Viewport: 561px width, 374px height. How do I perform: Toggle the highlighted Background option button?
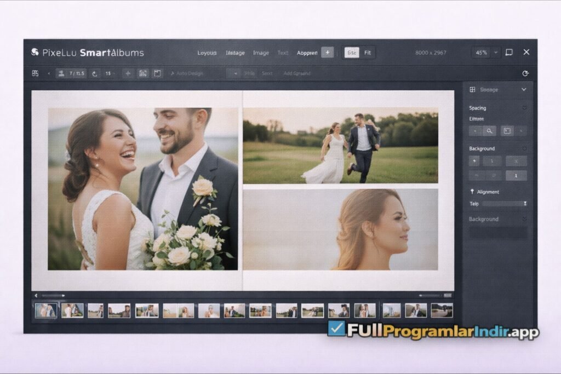(516, 176)
